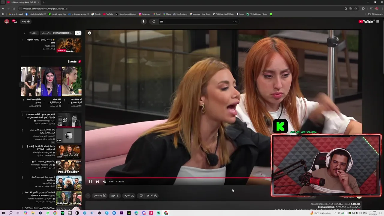Go to YouTube home via logo

366,21
